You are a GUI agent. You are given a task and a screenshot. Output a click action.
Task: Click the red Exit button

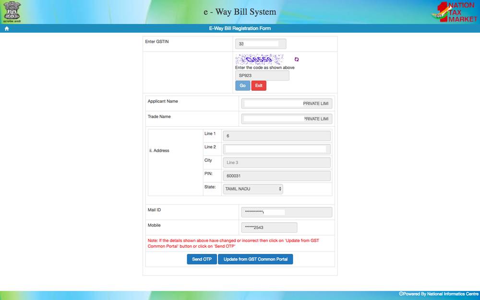[259, 85]
